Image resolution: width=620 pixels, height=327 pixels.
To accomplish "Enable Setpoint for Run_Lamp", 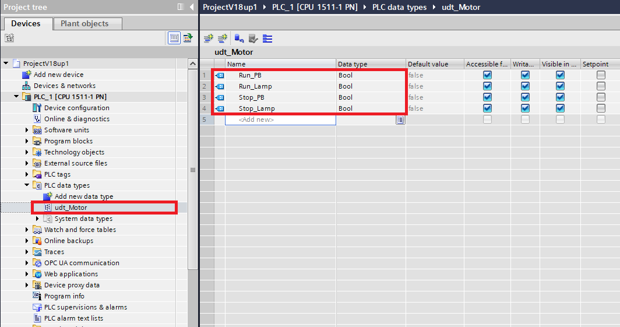I will click(601, 86).
